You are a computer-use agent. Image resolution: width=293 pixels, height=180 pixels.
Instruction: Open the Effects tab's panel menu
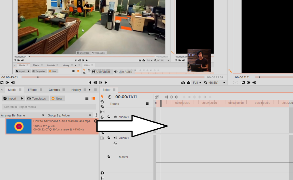pos(41,90)
